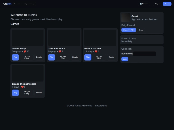Click the 200 plays count text

17,51
